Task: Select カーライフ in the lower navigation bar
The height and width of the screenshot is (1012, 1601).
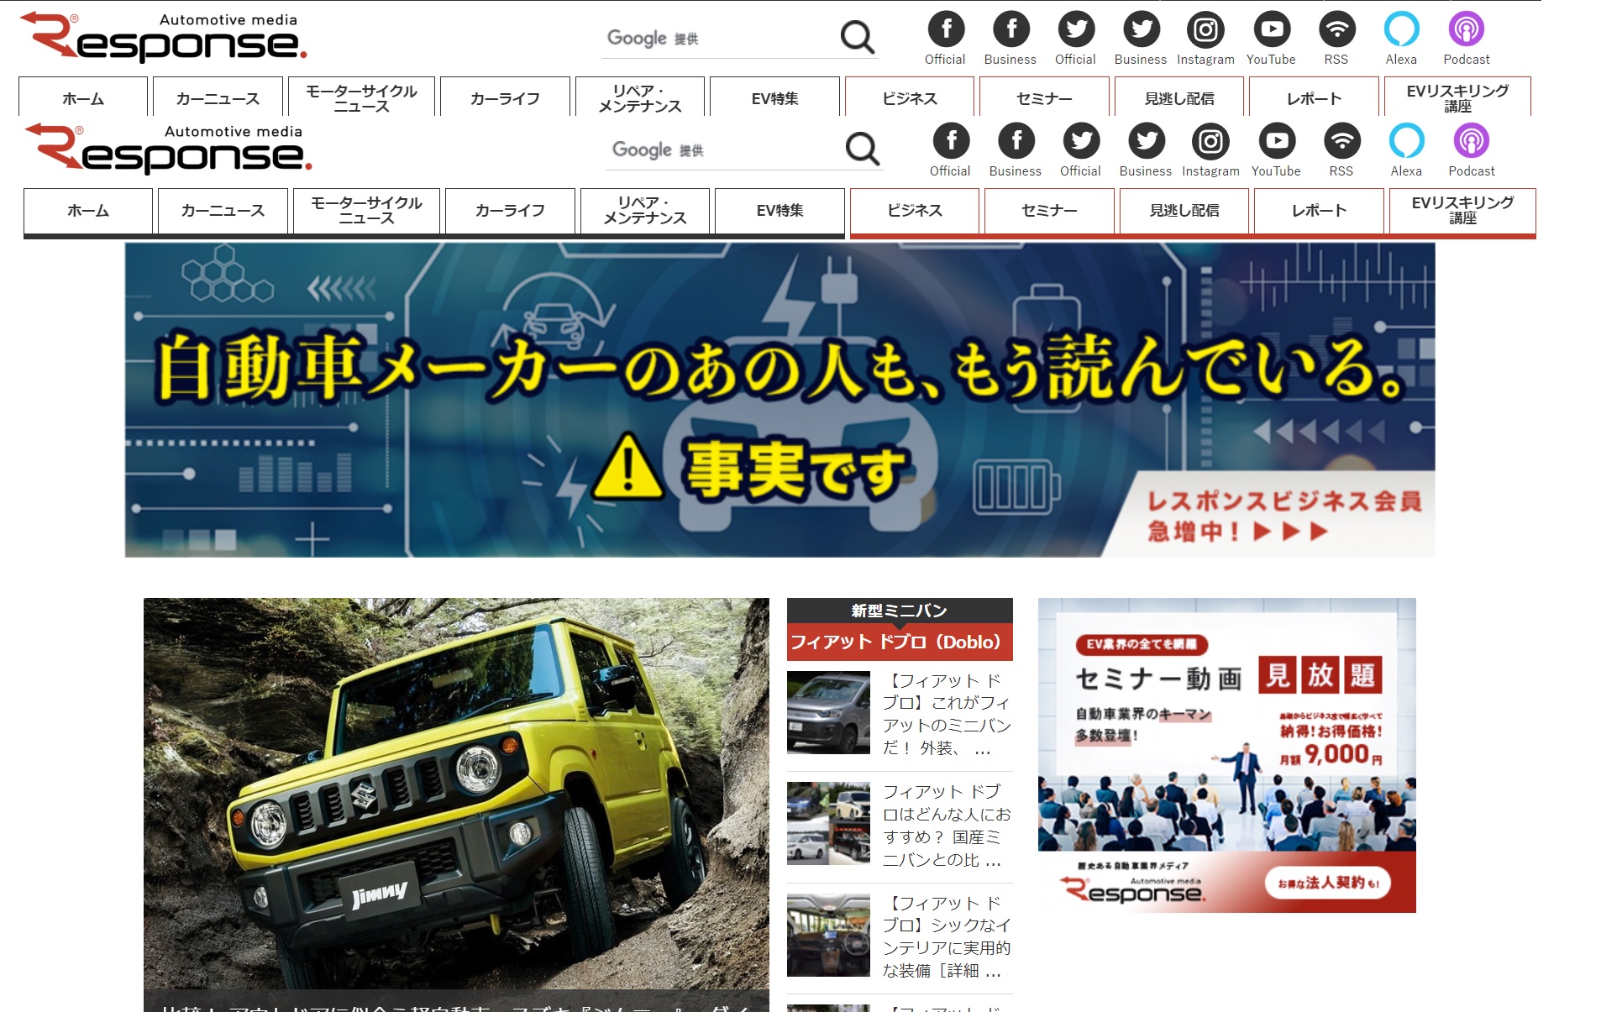Action: click(x=510, y=211)
